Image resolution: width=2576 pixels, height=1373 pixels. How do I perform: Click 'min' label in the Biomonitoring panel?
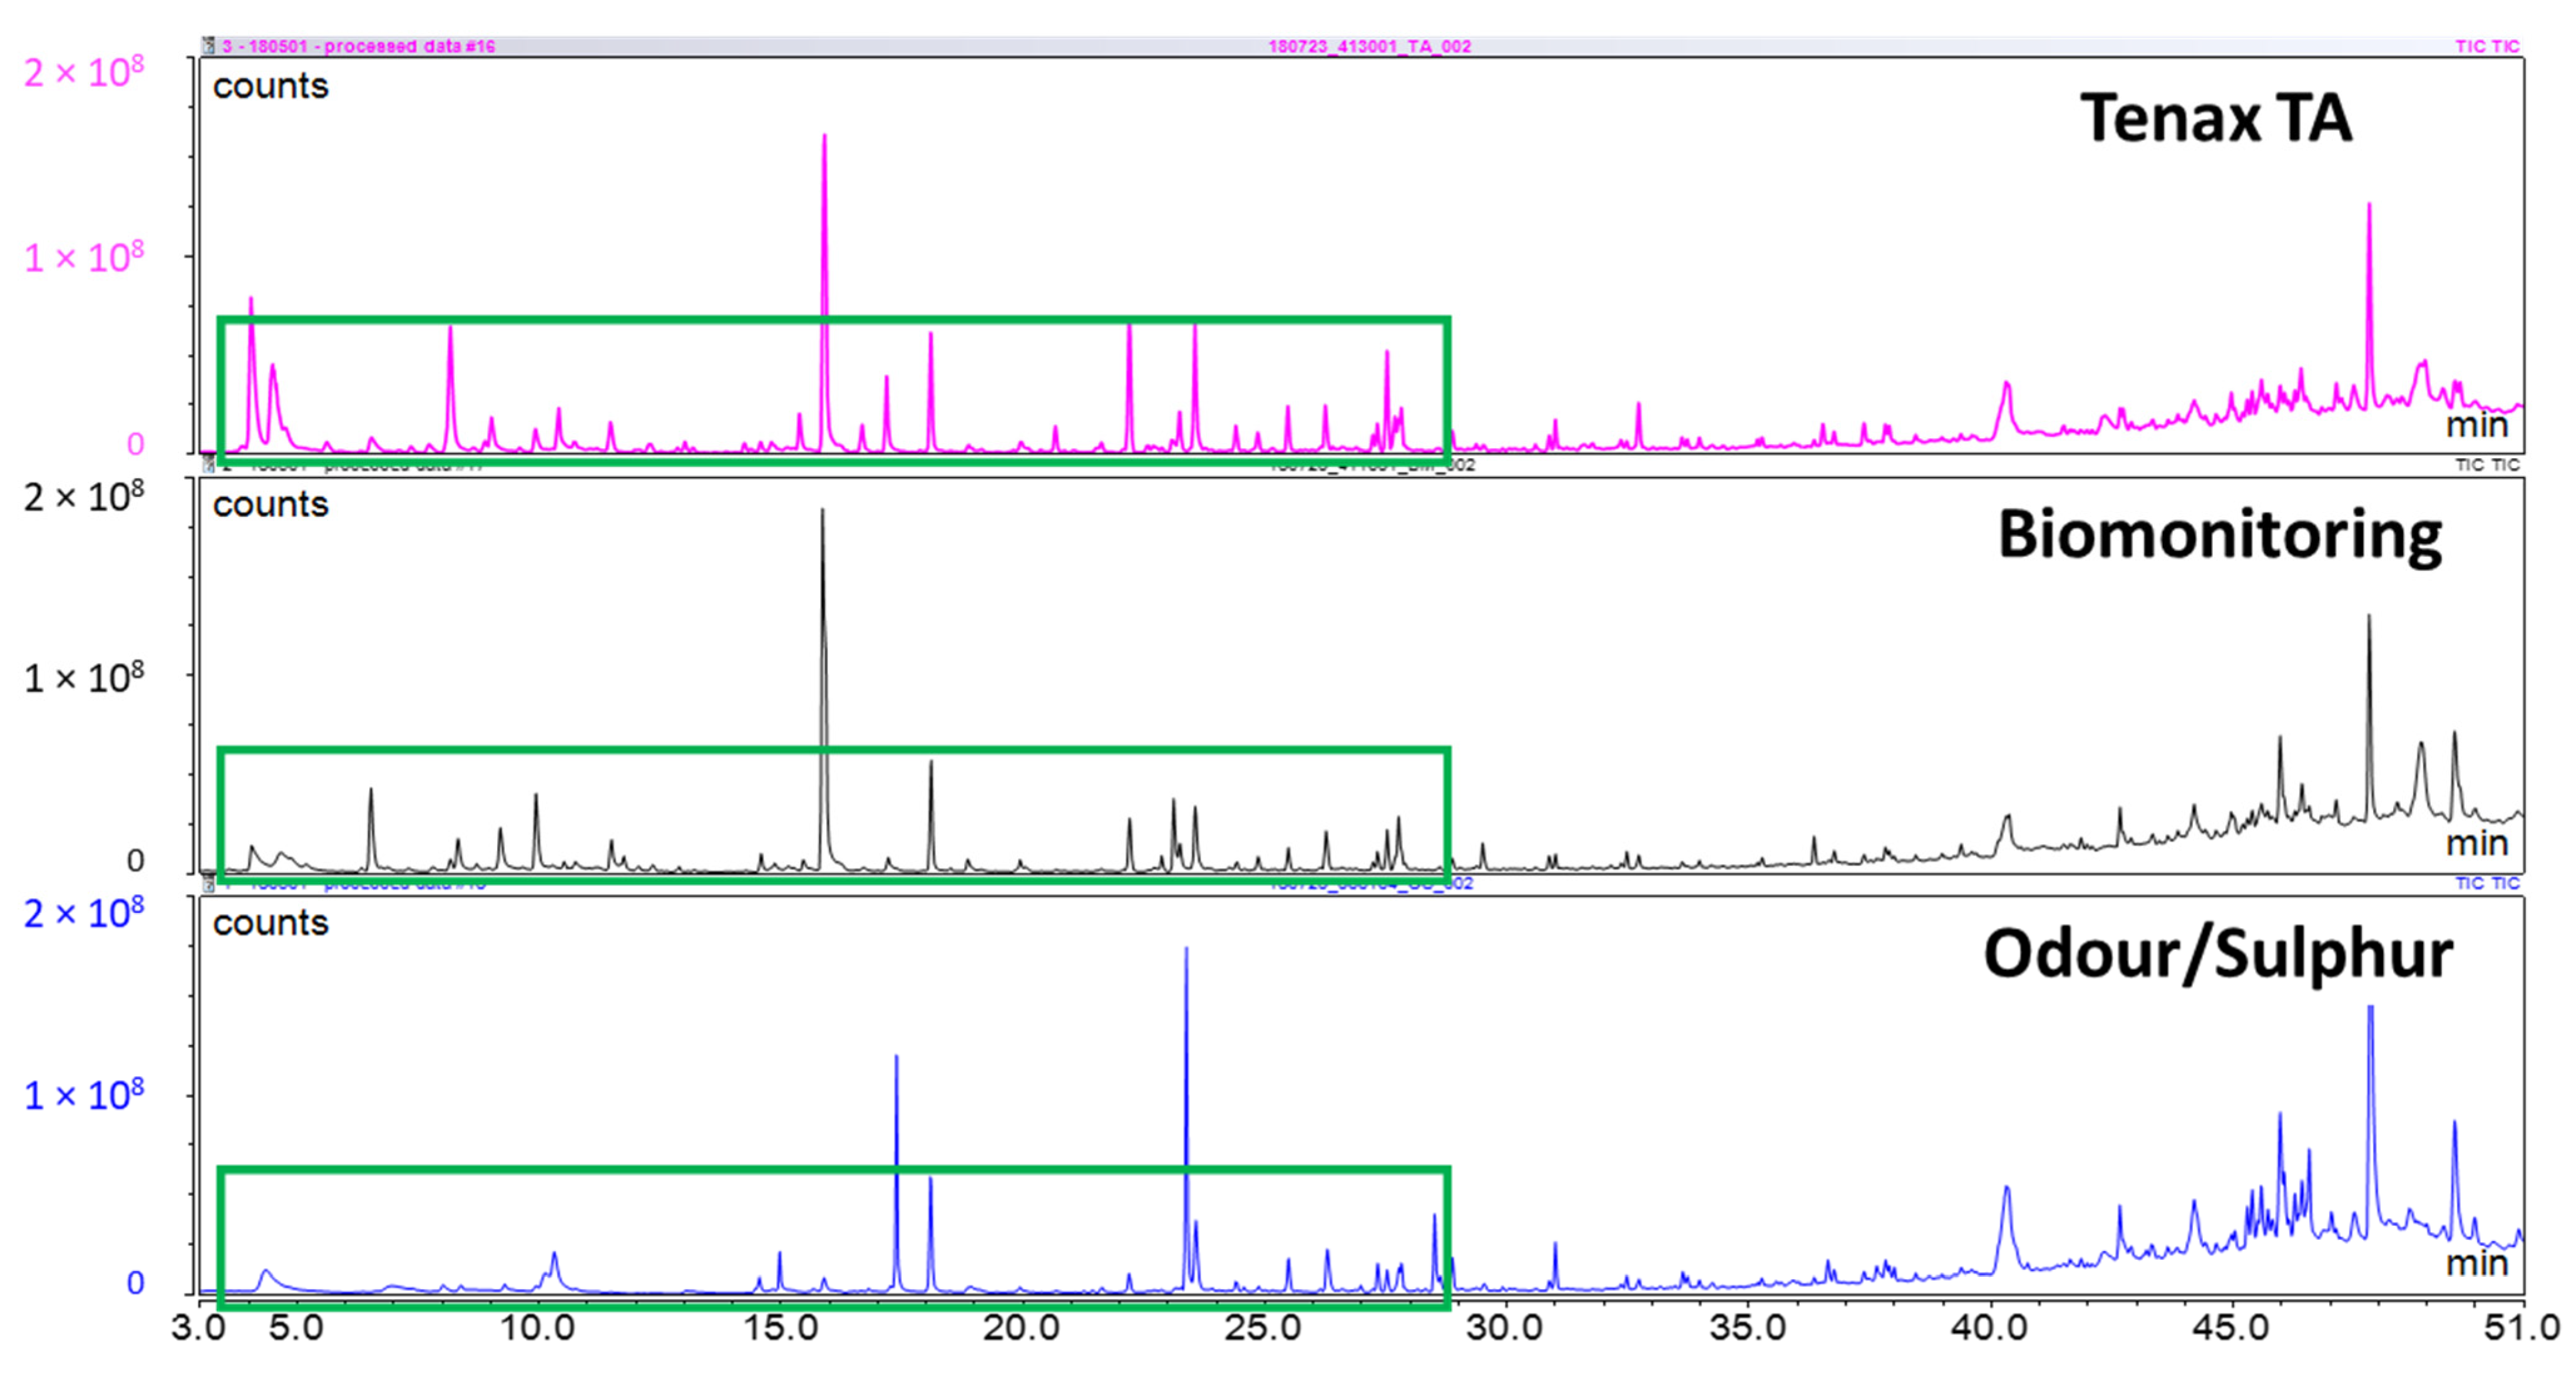tap(2477, 843)
